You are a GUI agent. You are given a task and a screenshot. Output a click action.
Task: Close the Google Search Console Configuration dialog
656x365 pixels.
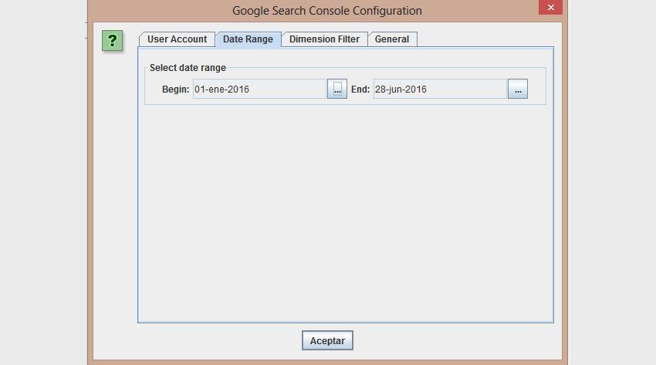(550, 8)
